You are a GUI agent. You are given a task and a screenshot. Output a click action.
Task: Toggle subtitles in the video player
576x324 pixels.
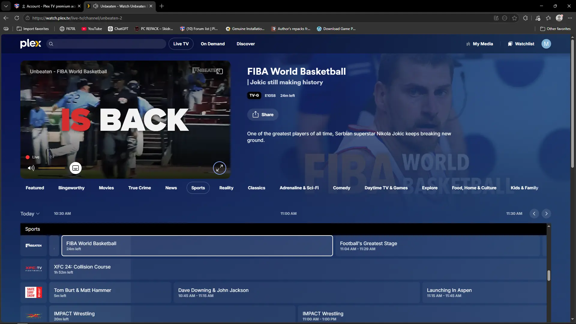(x=76, y=168)
